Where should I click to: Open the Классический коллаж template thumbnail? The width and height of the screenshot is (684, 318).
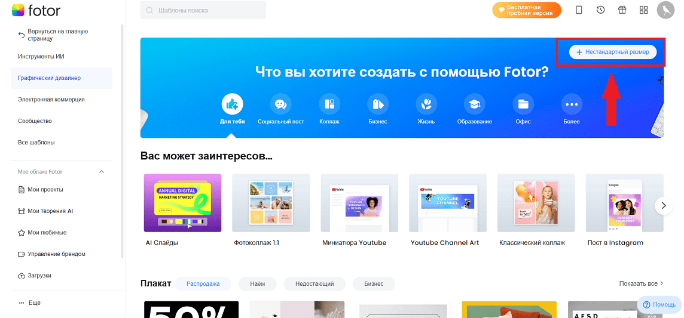click(x=536, y=203)
